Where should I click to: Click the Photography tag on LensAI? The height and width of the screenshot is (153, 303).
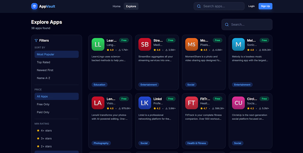[101, 143]
